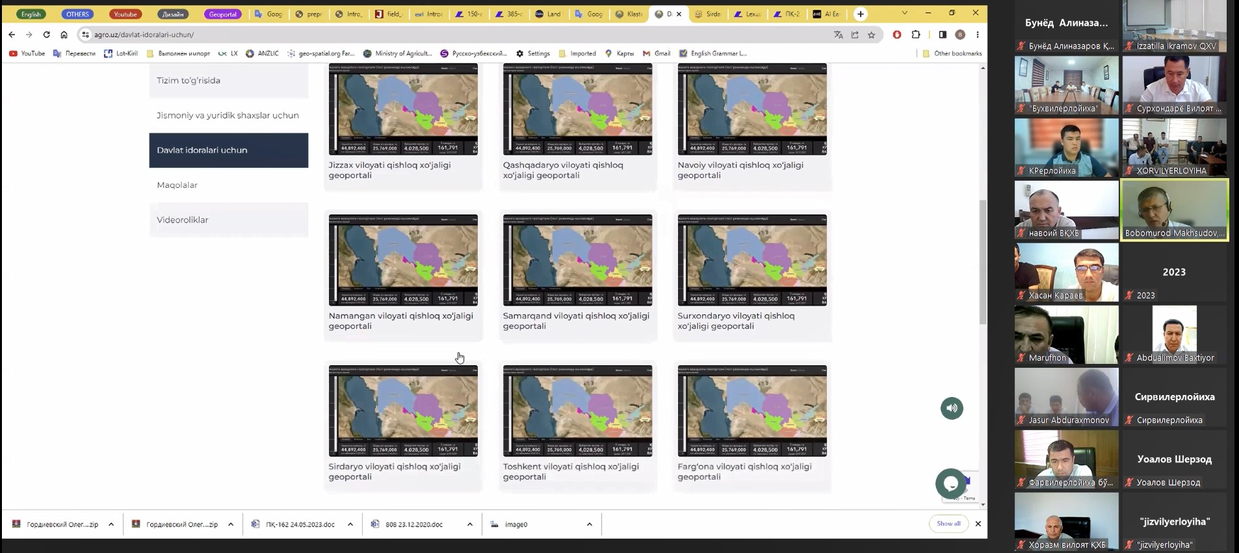Viewport: 1239px width, 553px height.
Task: Open new browser tab with plus
Action: click(x=860, y=14)
